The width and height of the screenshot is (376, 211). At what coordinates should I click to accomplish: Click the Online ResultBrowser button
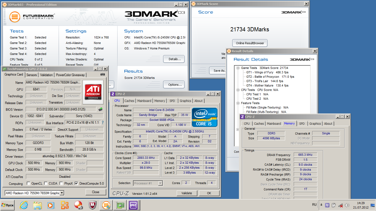pos(250,43)
